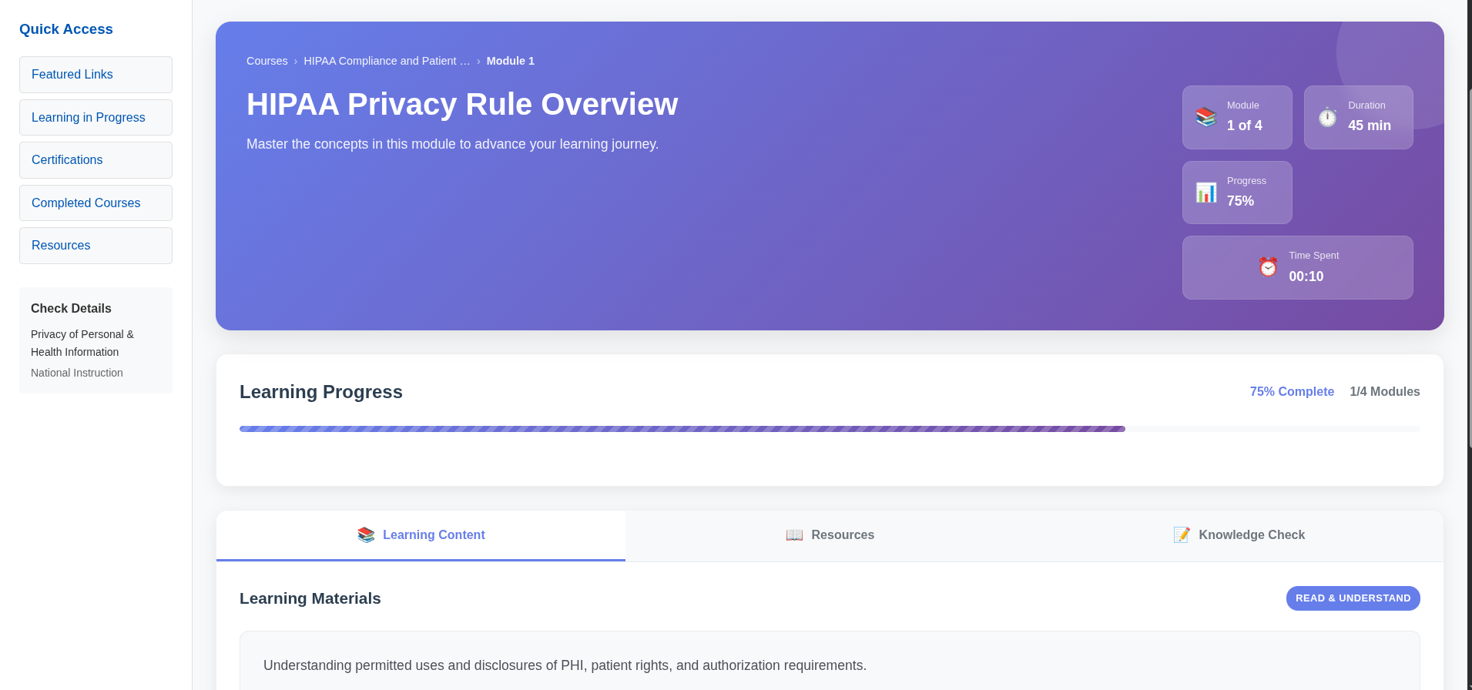The width and height of the screenshot is (1472, 690).
Task: Click the 75% Complete label
Action: pos(1291,392)
